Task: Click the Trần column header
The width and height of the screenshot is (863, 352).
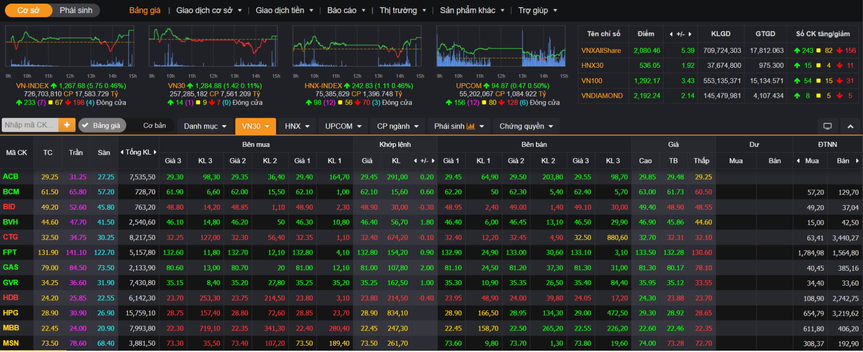Action: click(76, 153)
